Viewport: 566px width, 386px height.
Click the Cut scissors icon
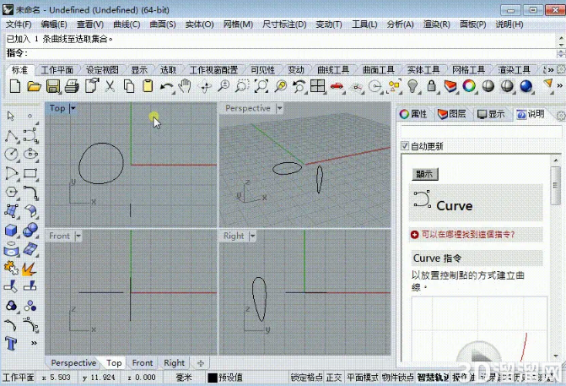pos(110,86)
